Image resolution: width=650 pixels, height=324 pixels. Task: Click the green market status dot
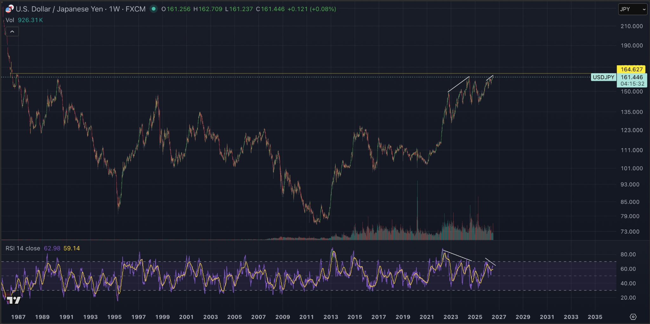click(x=154, y=9)
